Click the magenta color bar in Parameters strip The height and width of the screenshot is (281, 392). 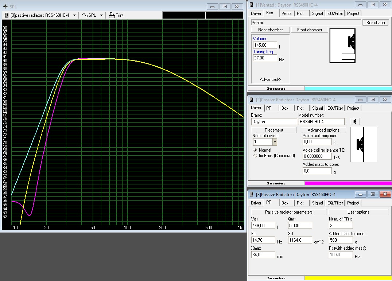(x=348, y=183)
